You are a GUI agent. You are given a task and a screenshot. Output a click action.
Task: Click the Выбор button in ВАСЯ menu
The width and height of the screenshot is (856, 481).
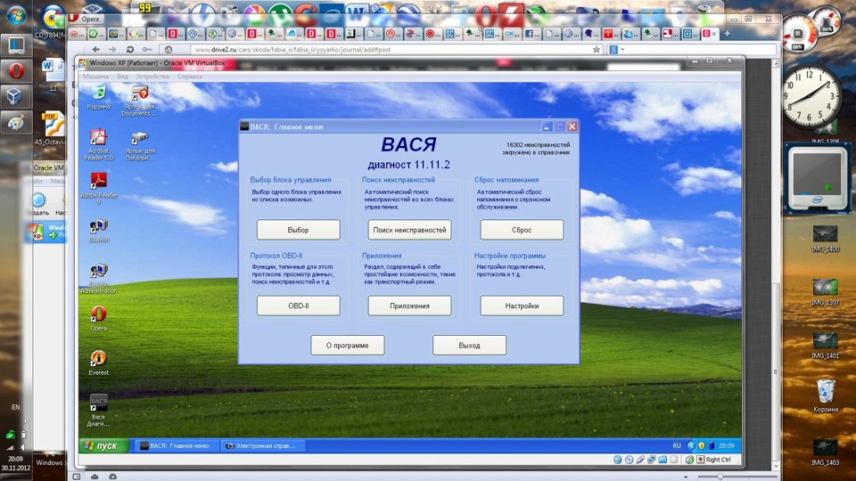point(298,230)
